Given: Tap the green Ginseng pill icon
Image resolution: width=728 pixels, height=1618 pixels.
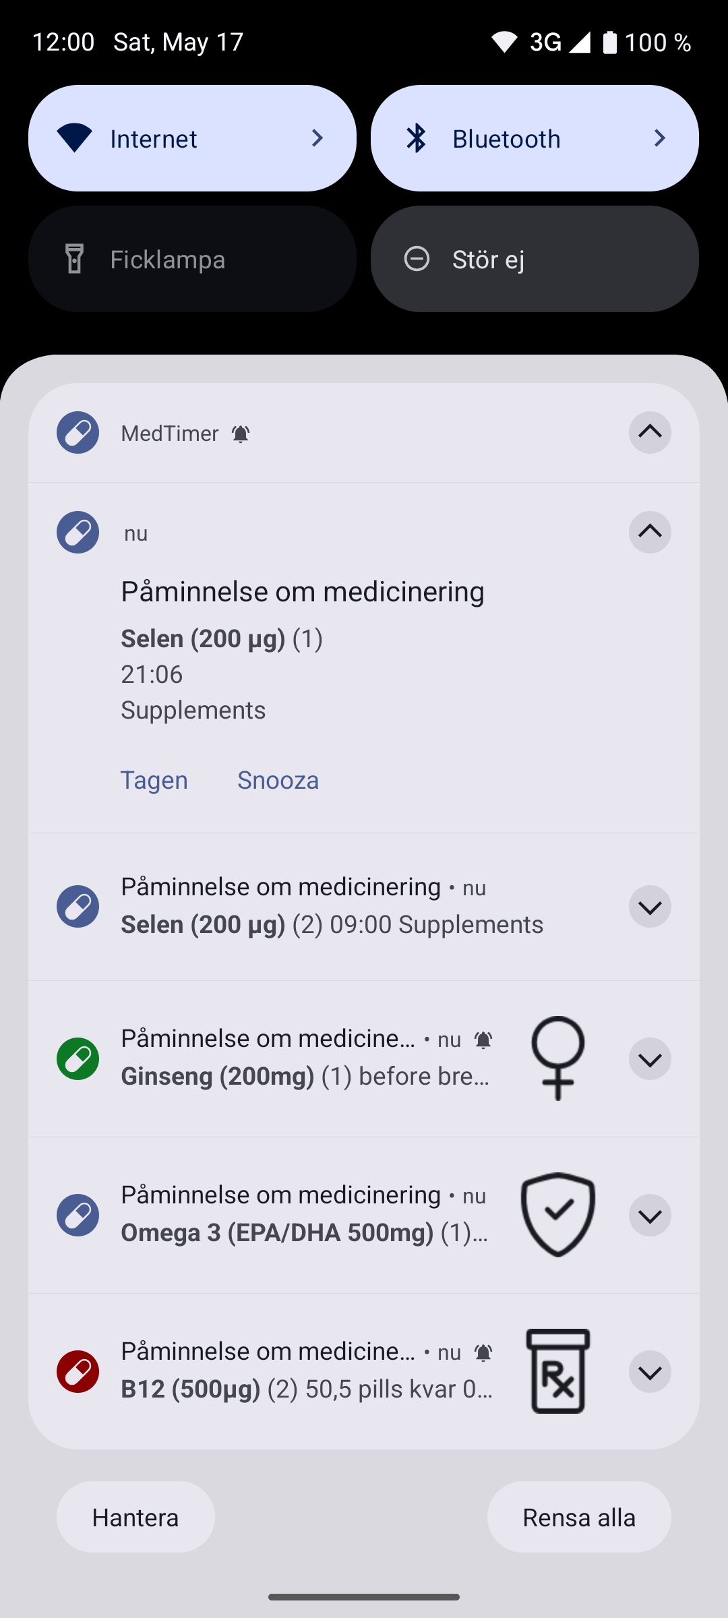Looking at the screenshot, I should (x=78, y=1058).
